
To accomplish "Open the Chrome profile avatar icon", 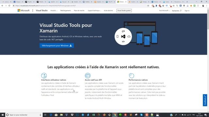I will [203, 6].
